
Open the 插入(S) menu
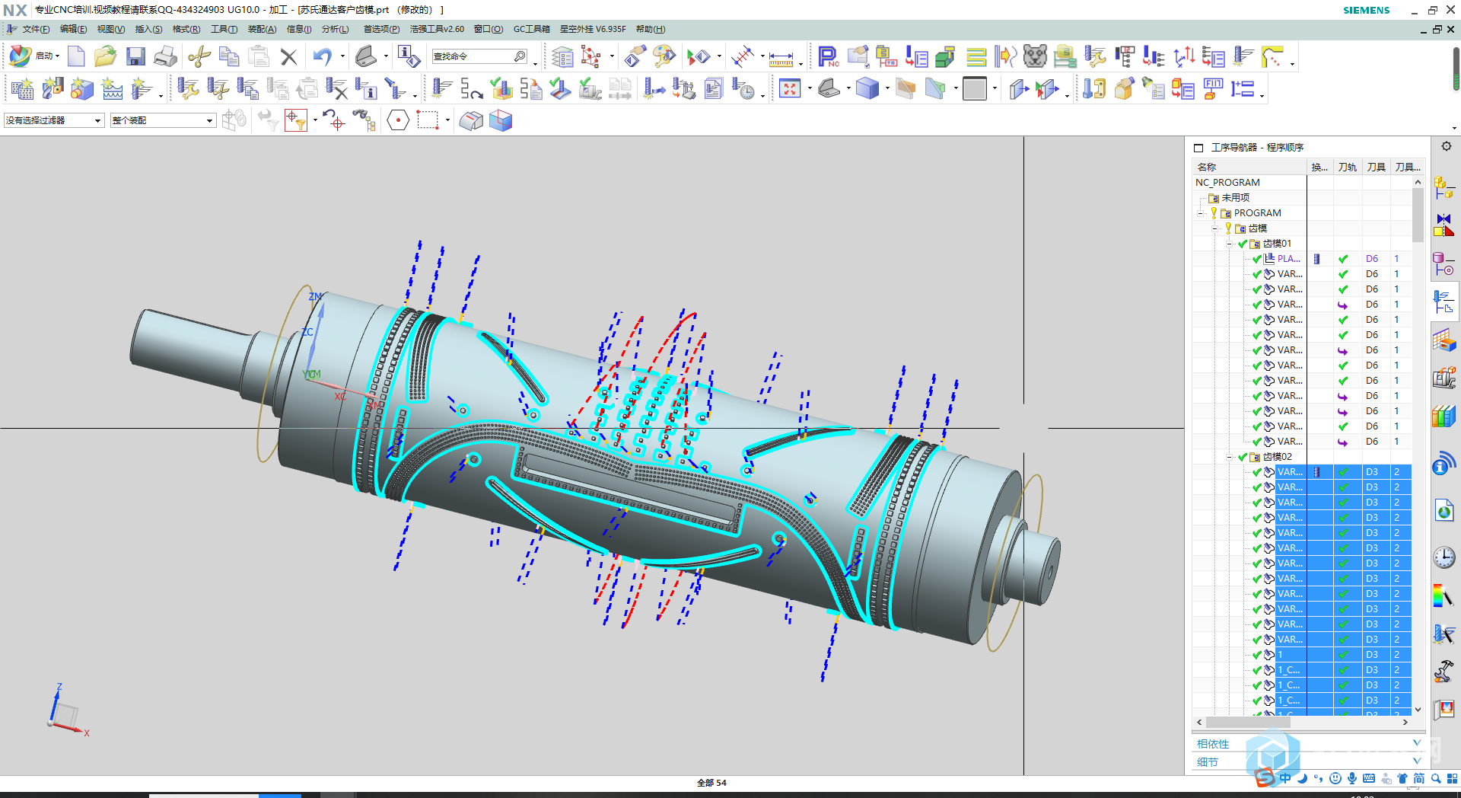148,29
